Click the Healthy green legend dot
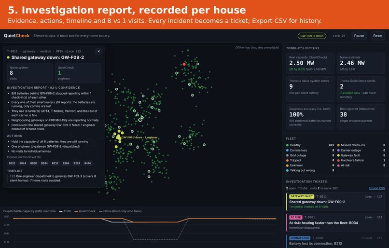Image resolution: width=389 pixels, height=248 pixels. tap(288, 145)
